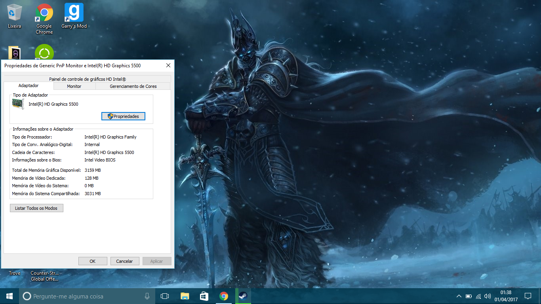Click the value 'Intel(R) HD Graphics Family'
This screenshot has width=541, height=304.
point(110,137)
